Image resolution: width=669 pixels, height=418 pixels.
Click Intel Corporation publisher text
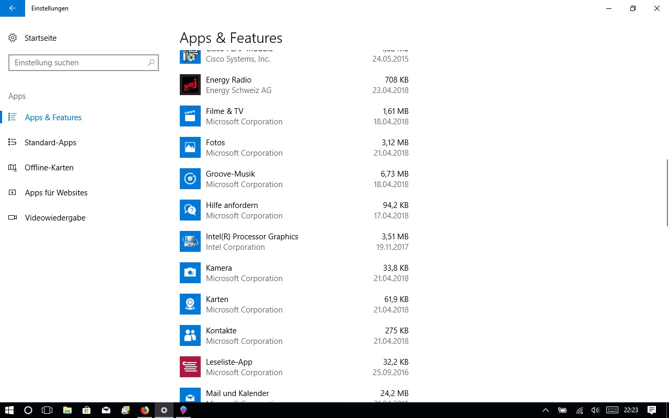click(235, 247)
